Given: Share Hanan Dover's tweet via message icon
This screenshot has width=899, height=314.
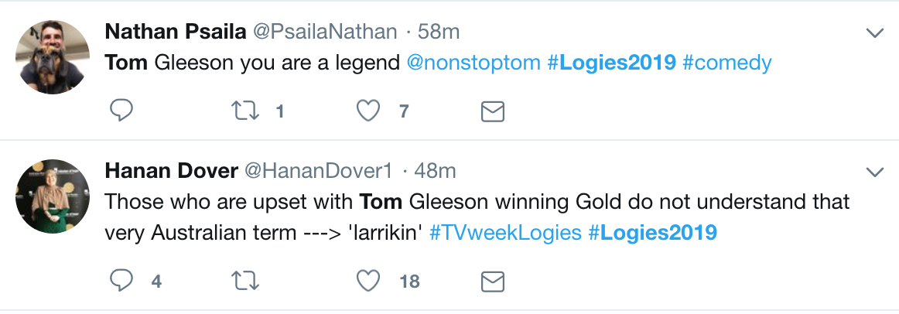Looking at the screenshot, I should [493, 281].
